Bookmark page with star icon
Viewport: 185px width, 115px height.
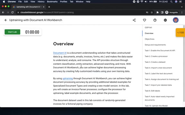[152, 12]
